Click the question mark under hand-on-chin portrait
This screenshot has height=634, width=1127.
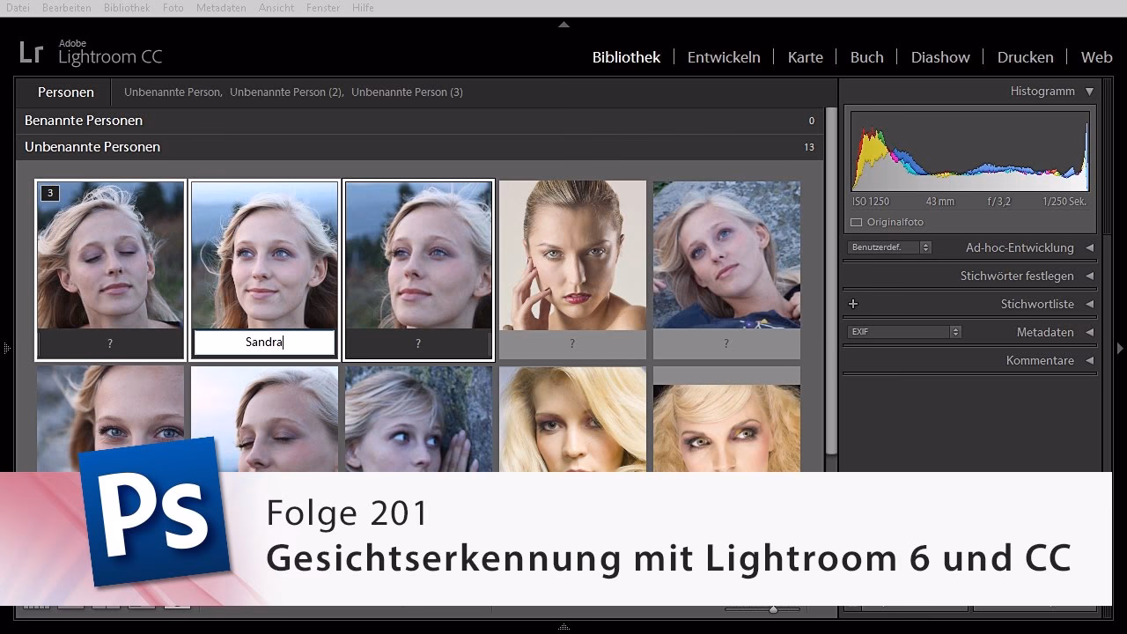(572, 343)
